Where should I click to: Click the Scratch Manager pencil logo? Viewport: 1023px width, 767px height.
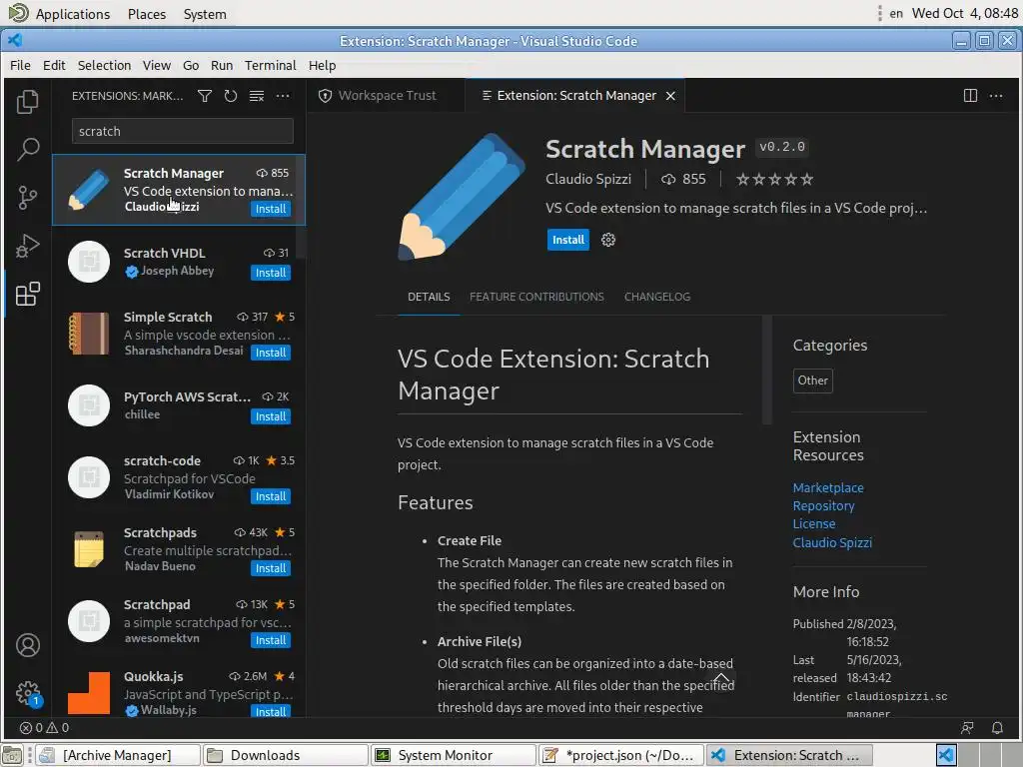pos(462,197)
